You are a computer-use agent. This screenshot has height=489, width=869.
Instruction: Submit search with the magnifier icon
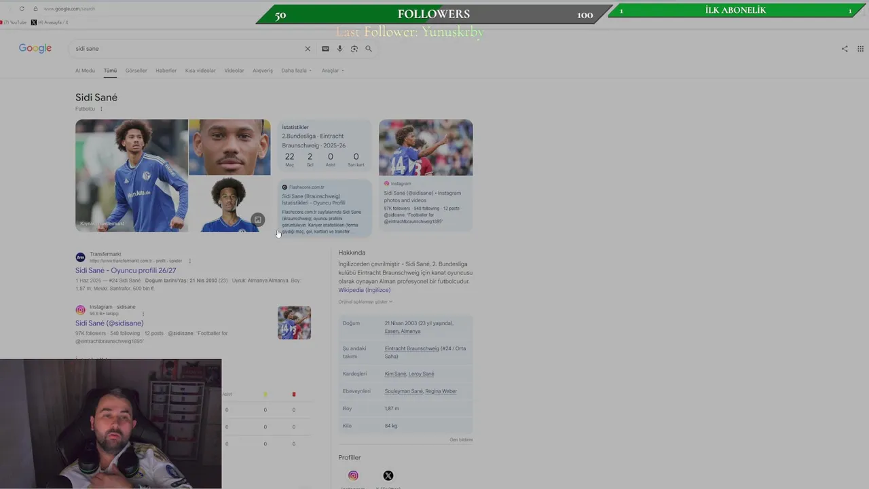coord(369,49)
